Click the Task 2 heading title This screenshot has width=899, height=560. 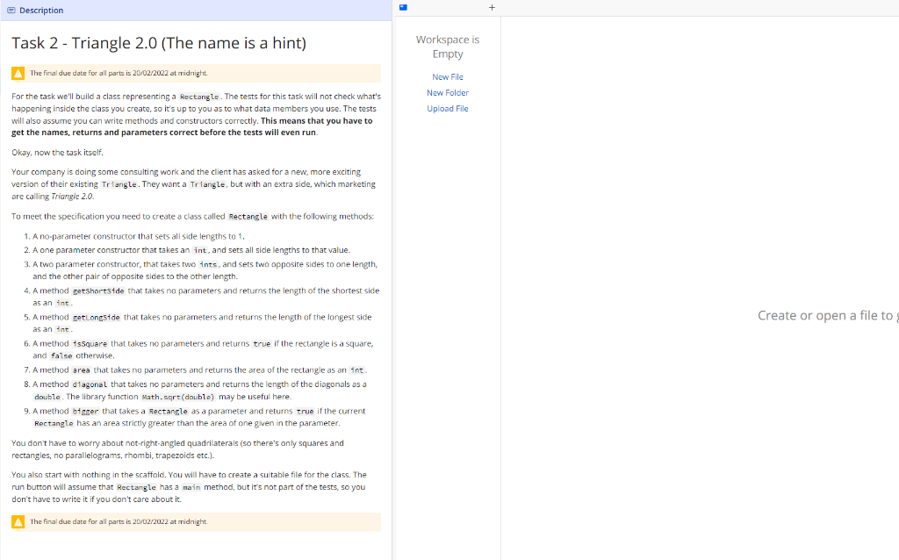point(158,42)
